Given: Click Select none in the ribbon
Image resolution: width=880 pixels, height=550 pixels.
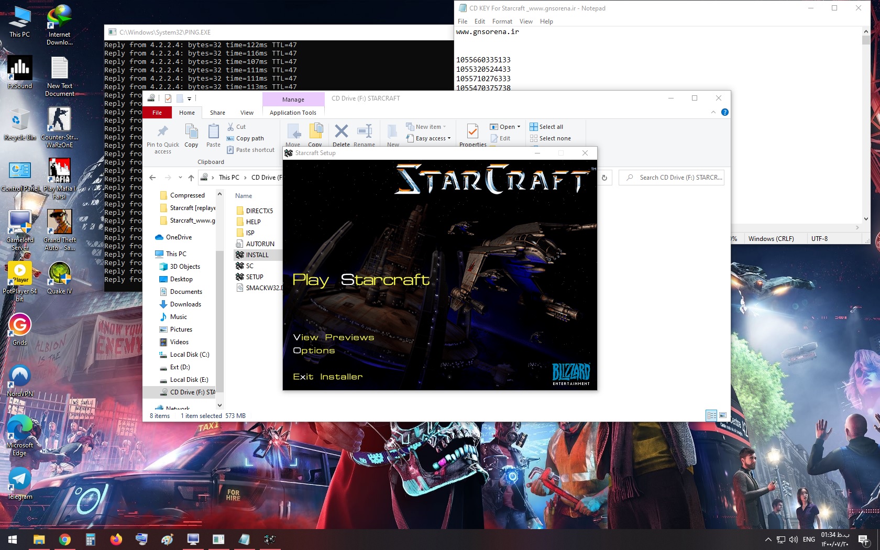Looking at the screenshot, I should point(555,138).
